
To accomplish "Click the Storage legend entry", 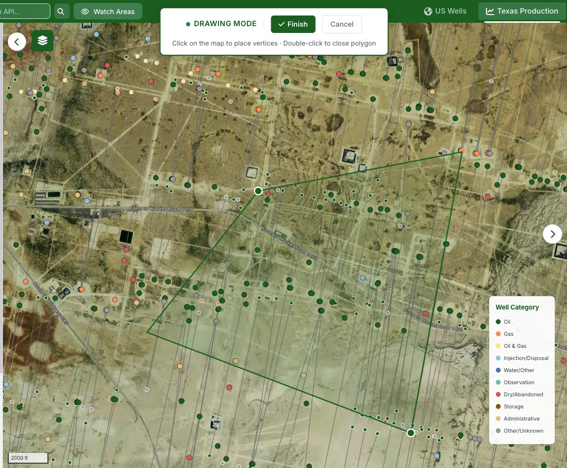I will click(x=509, y=406).
